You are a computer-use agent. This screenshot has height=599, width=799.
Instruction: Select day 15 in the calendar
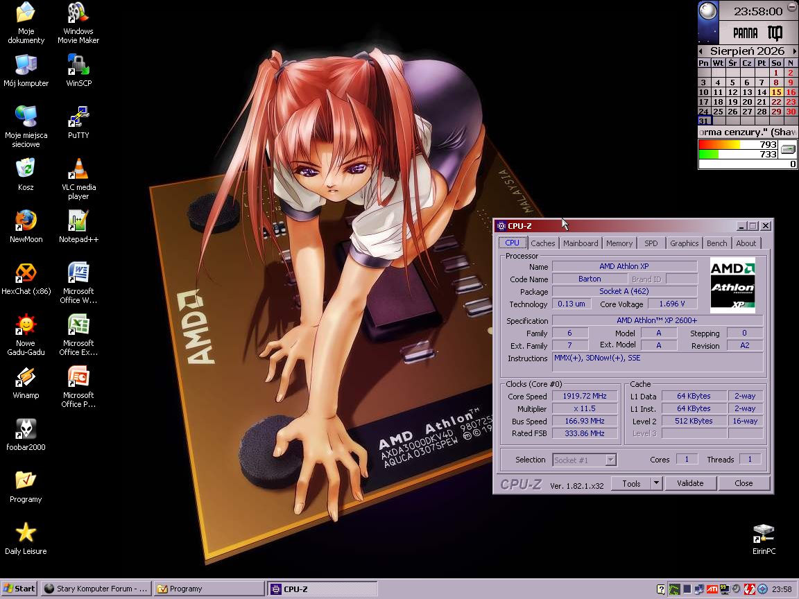click(776, 92)
